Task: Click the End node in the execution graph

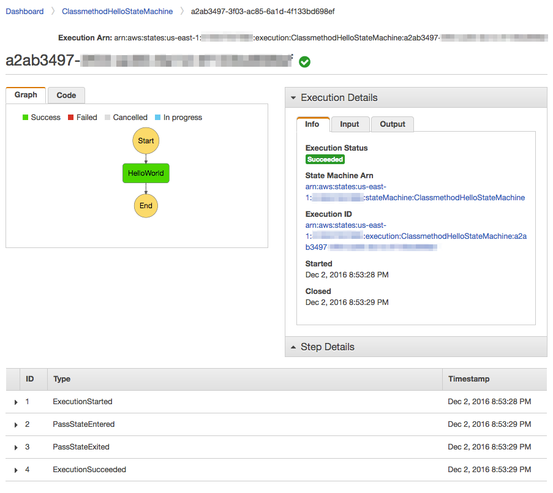Action: [x=146, y=205]
